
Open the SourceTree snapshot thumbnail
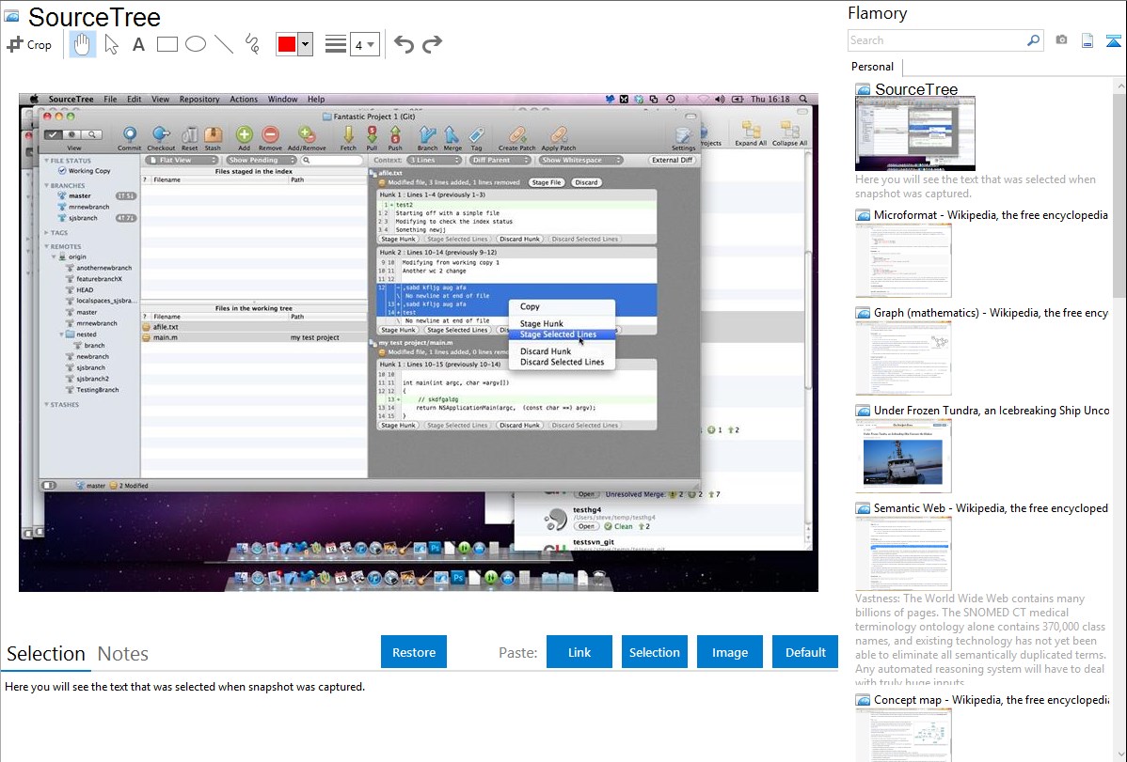pyautogui.click(x=915, y=132)
